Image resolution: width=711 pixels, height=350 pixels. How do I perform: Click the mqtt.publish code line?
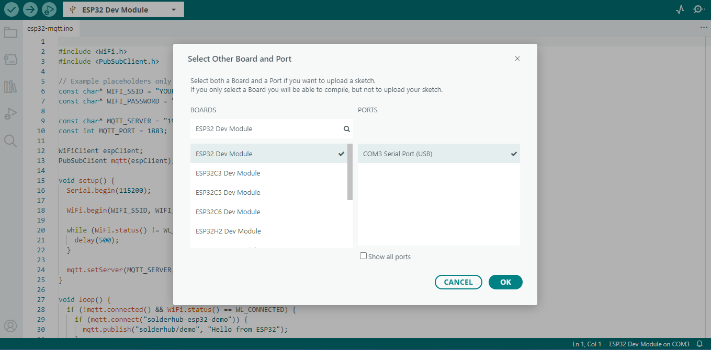point(185,329)
